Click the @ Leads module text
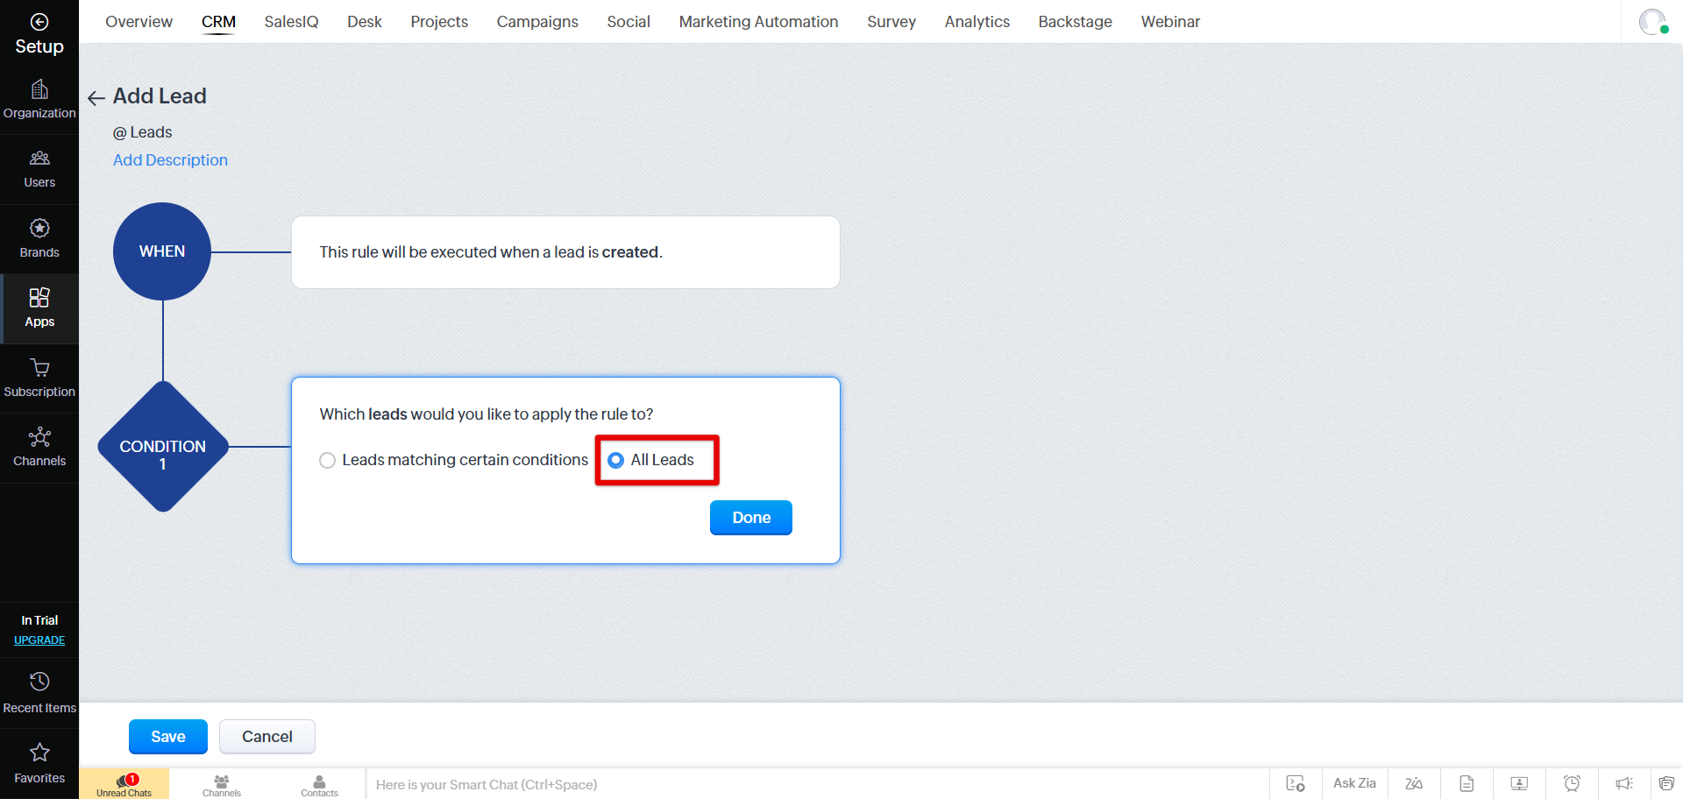This screenshot has width=1683, height=799. click(143, 132)
